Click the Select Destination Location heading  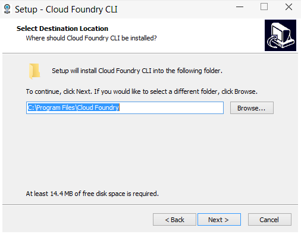point(62,29)
